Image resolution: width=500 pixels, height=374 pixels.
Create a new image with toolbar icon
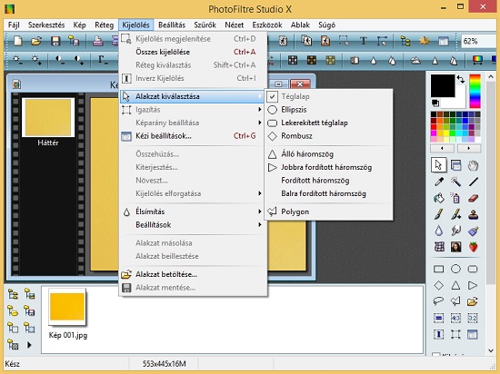point(18,41)
